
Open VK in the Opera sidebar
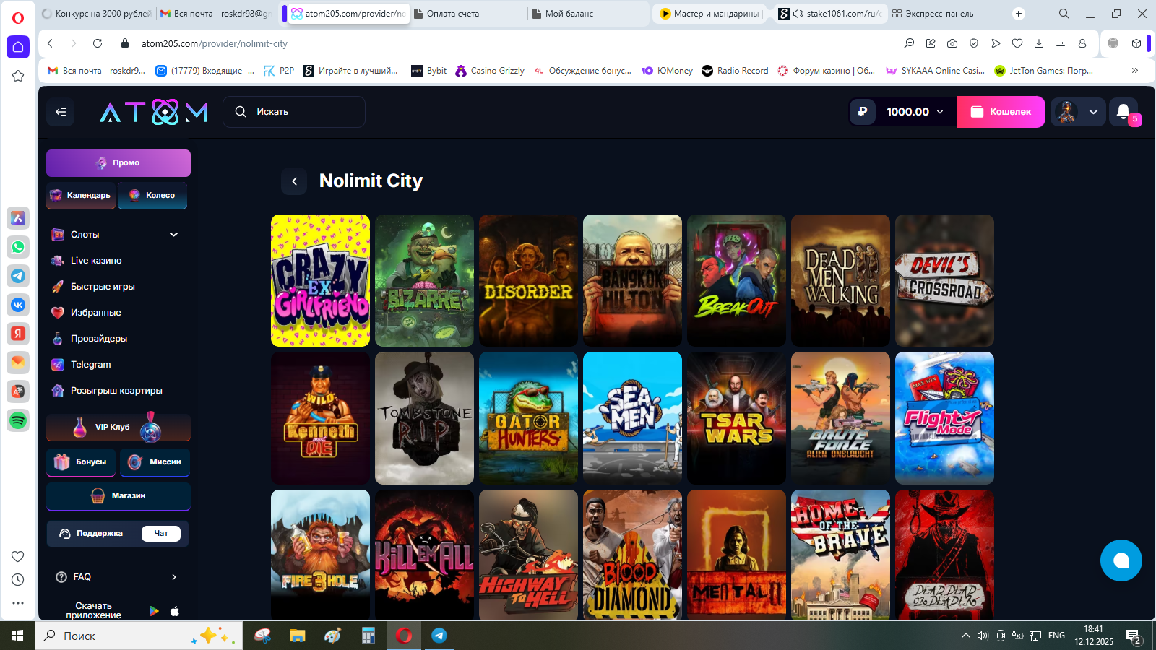[18, 305]
